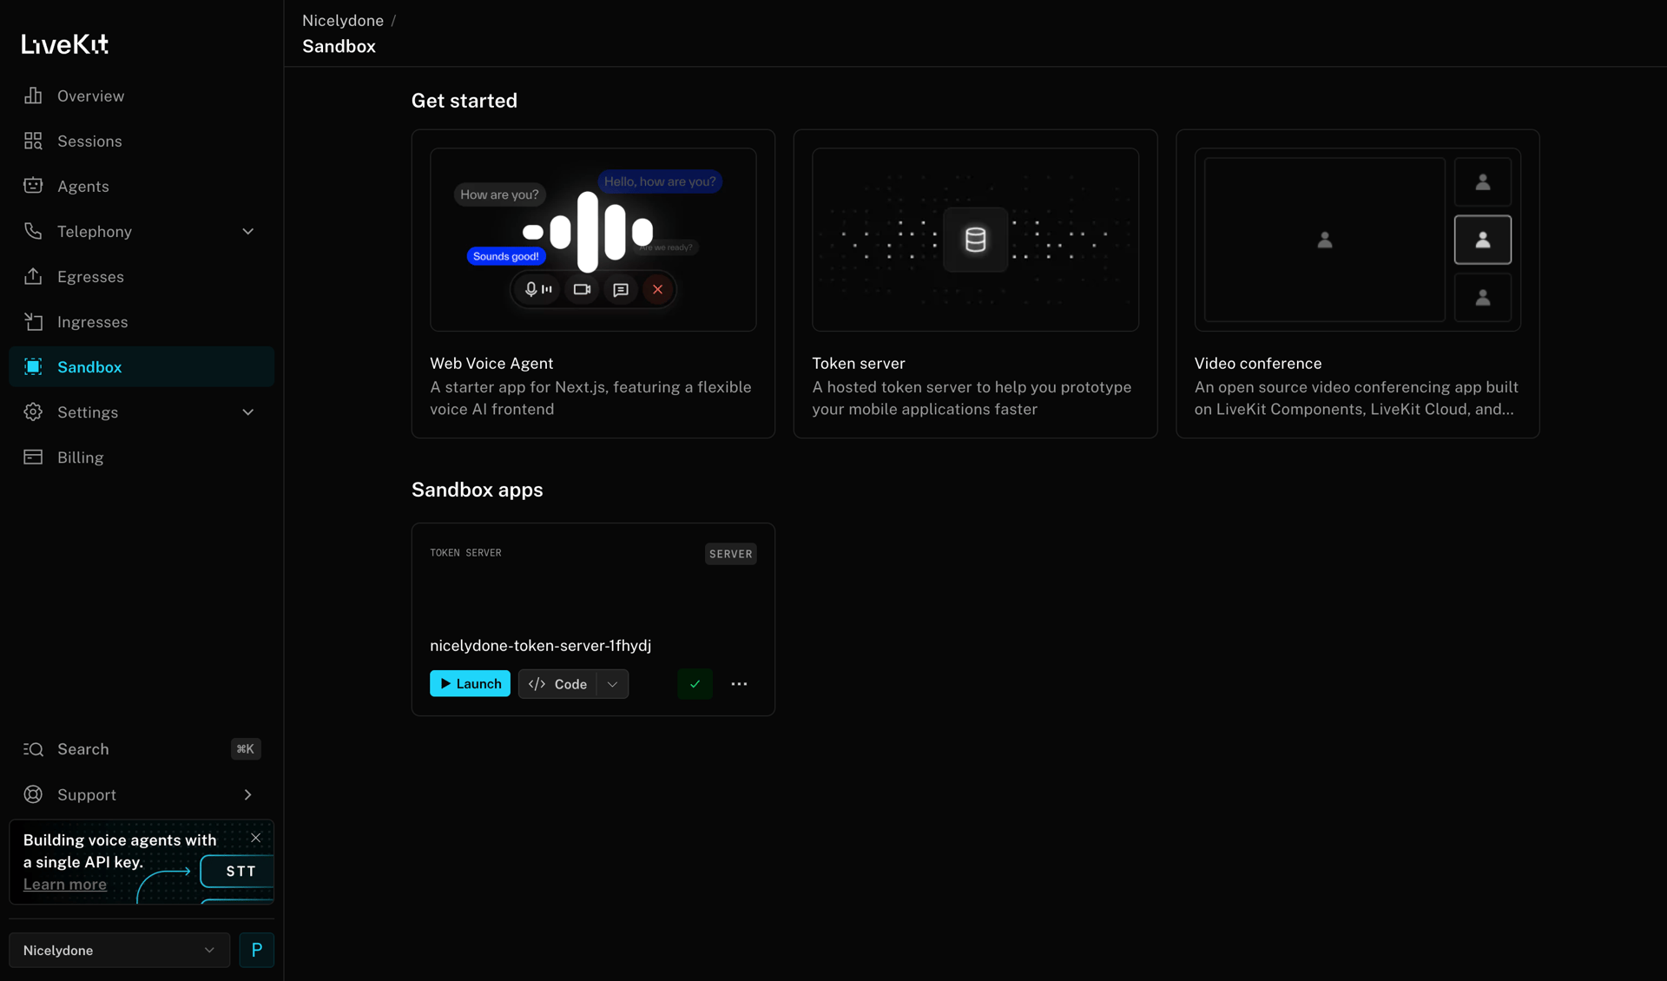Open the Code button dropdown arrow
Image resolution: width=1667 pixels, height=981 pixels.
coord(613,684)
